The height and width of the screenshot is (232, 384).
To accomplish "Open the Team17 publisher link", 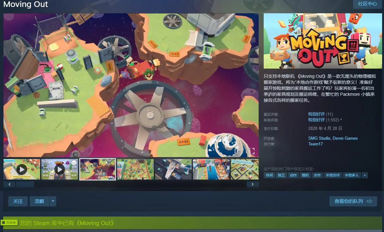I will [x=315, y=144].
